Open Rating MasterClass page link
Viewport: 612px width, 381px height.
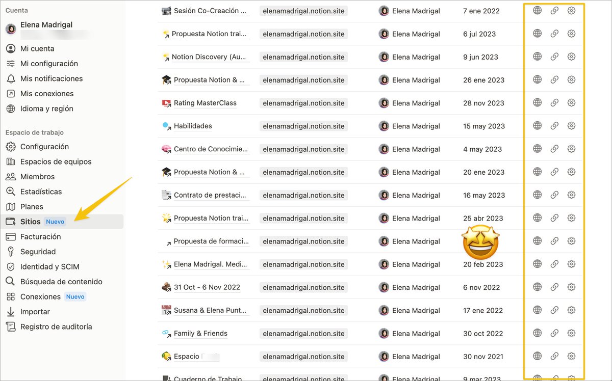pos(205,103)
